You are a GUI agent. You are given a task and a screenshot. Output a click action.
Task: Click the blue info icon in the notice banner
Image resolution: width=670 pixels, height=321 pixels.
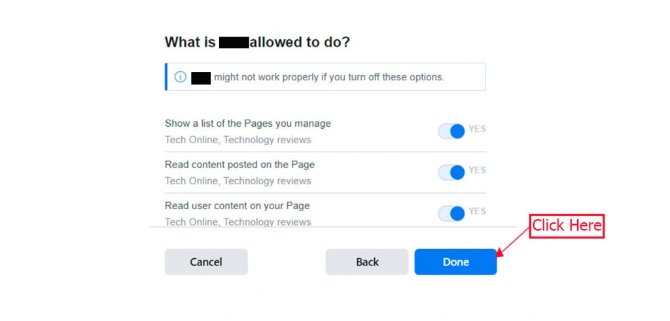181,77
